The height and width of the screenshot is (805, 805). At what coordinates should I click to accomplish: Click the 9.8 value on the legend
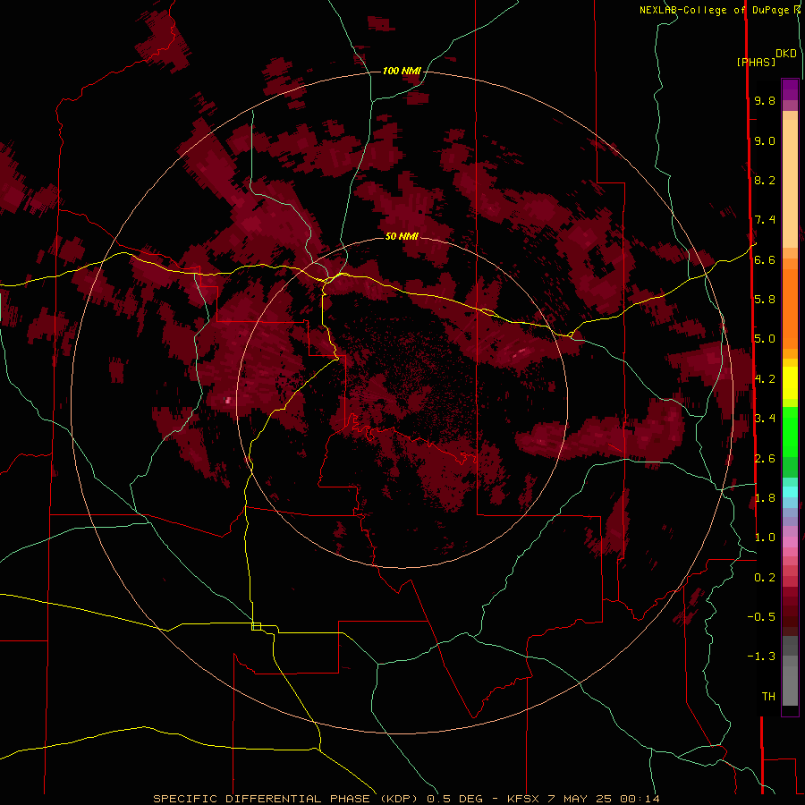point(765,100)
